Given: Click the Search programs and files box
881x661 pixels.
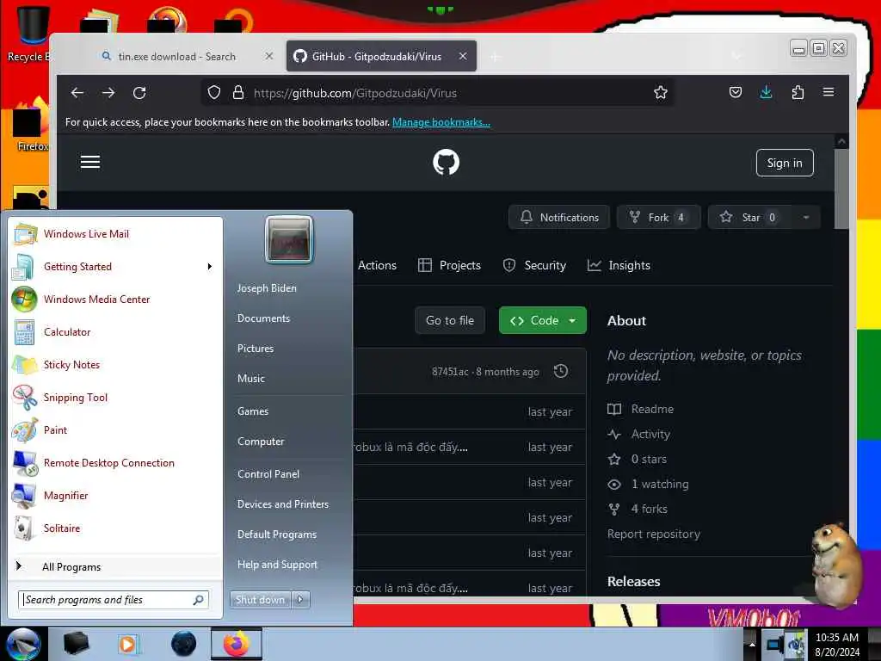Looking at the screenshot, I should coord(114,600).
